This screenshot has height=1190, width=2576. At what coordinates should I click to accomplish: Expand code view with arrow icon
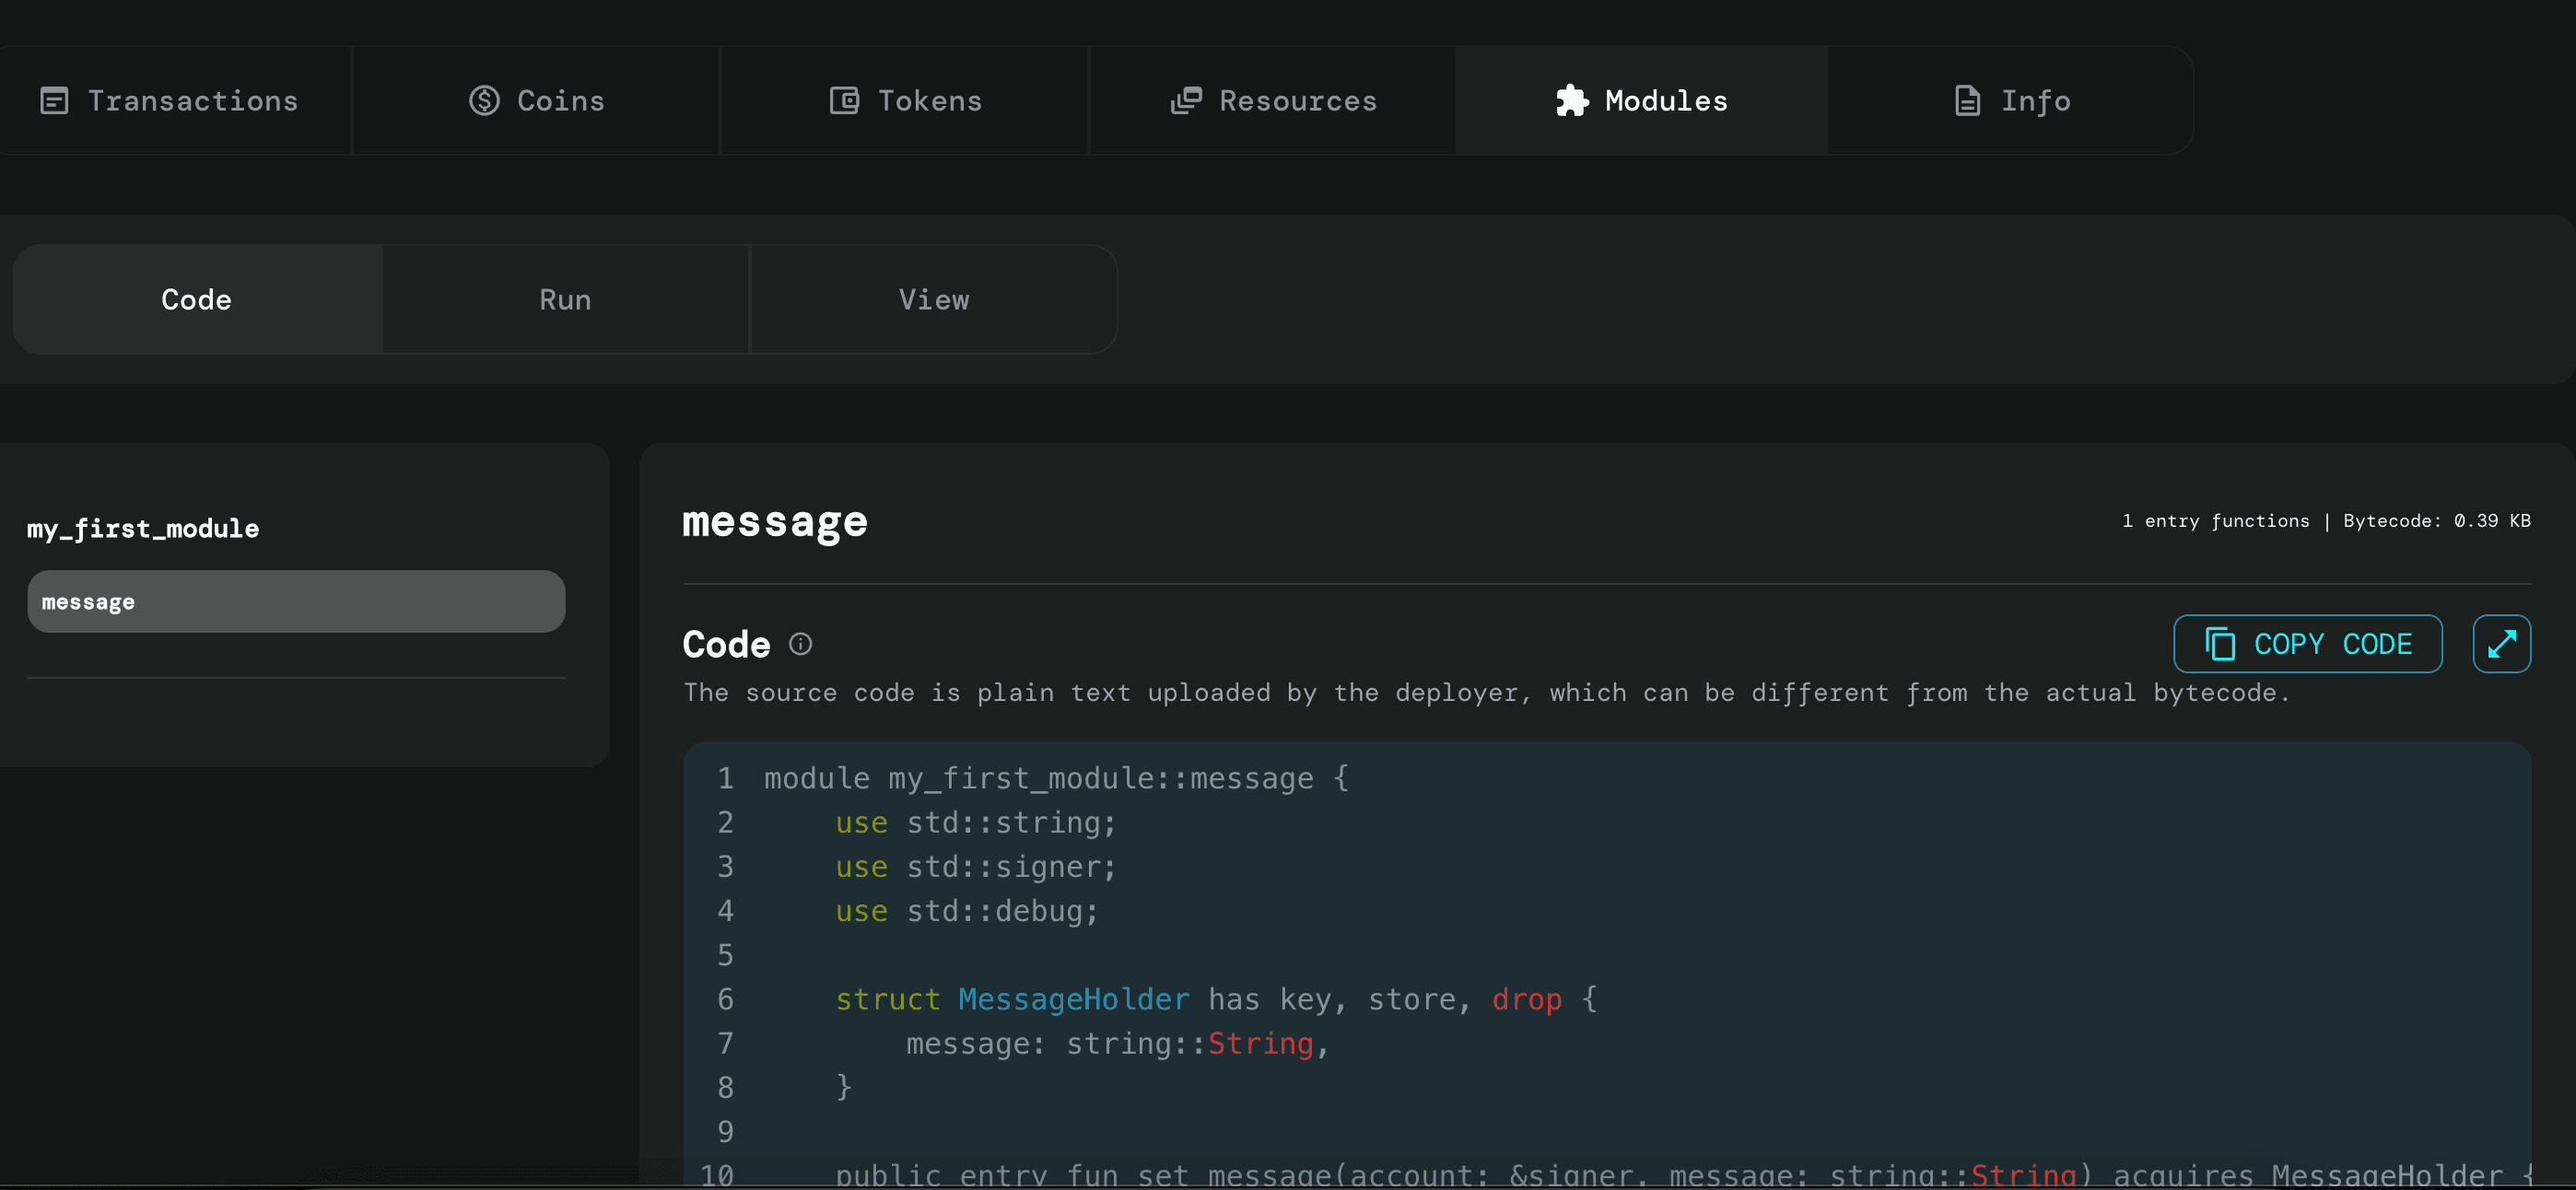point(2501,644)
